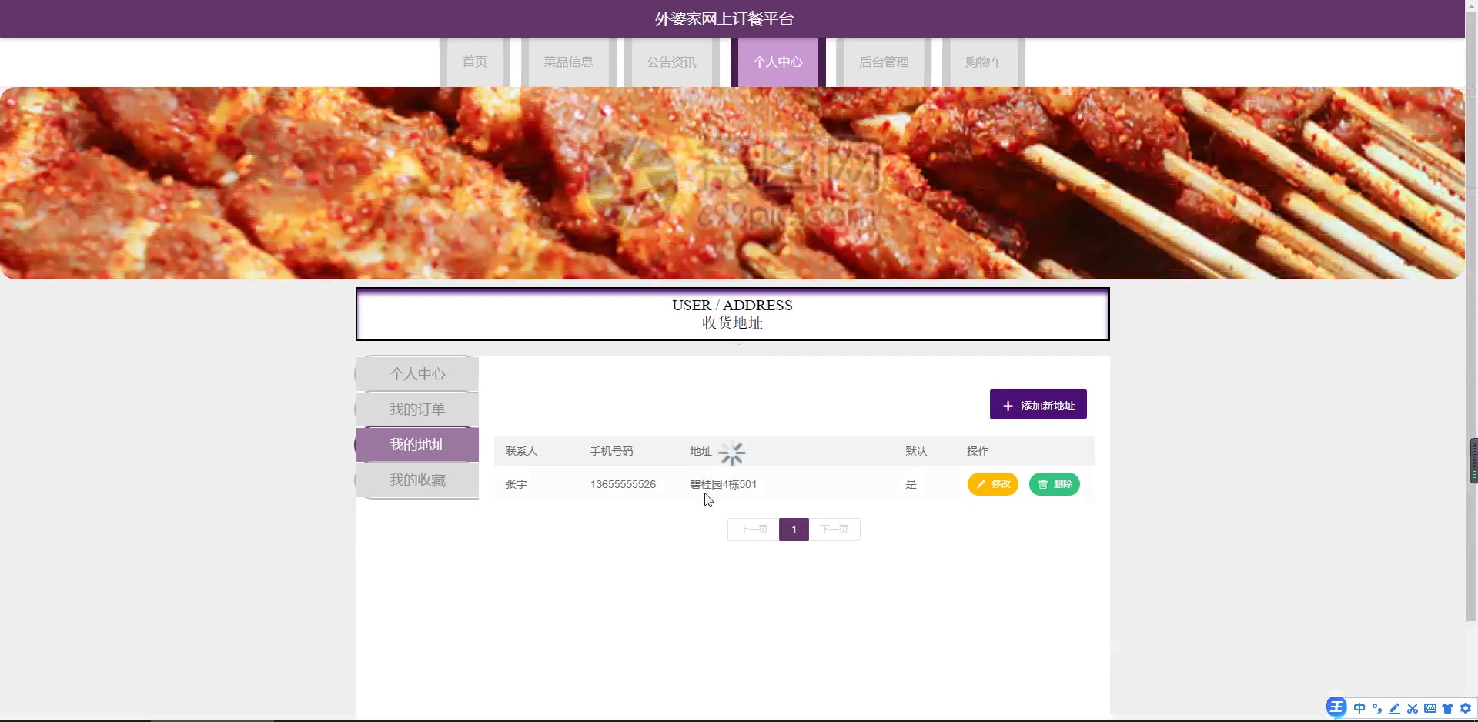Screen dimensions: 1478x722
Task: Open 我的订单 in the side menu
Action: click(x=417, y=409)
